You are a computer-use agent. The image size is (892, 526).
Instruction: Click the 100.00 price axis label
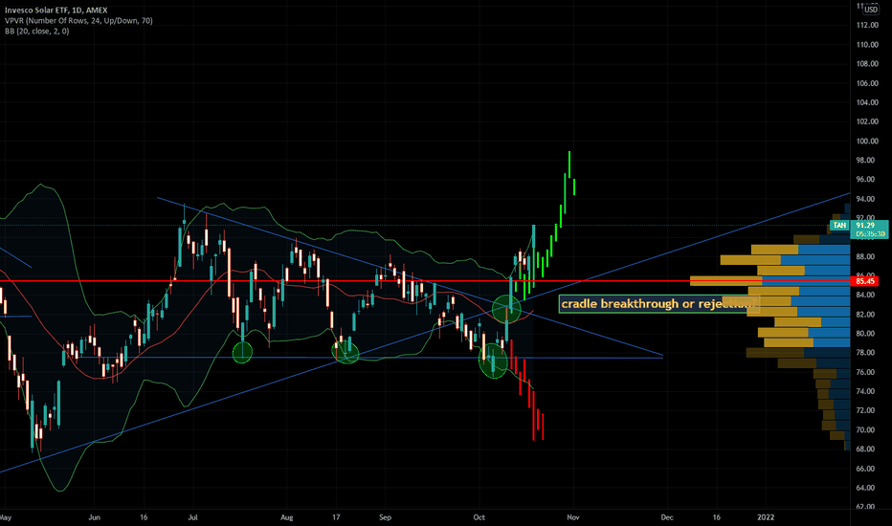[x=867, y=141]
